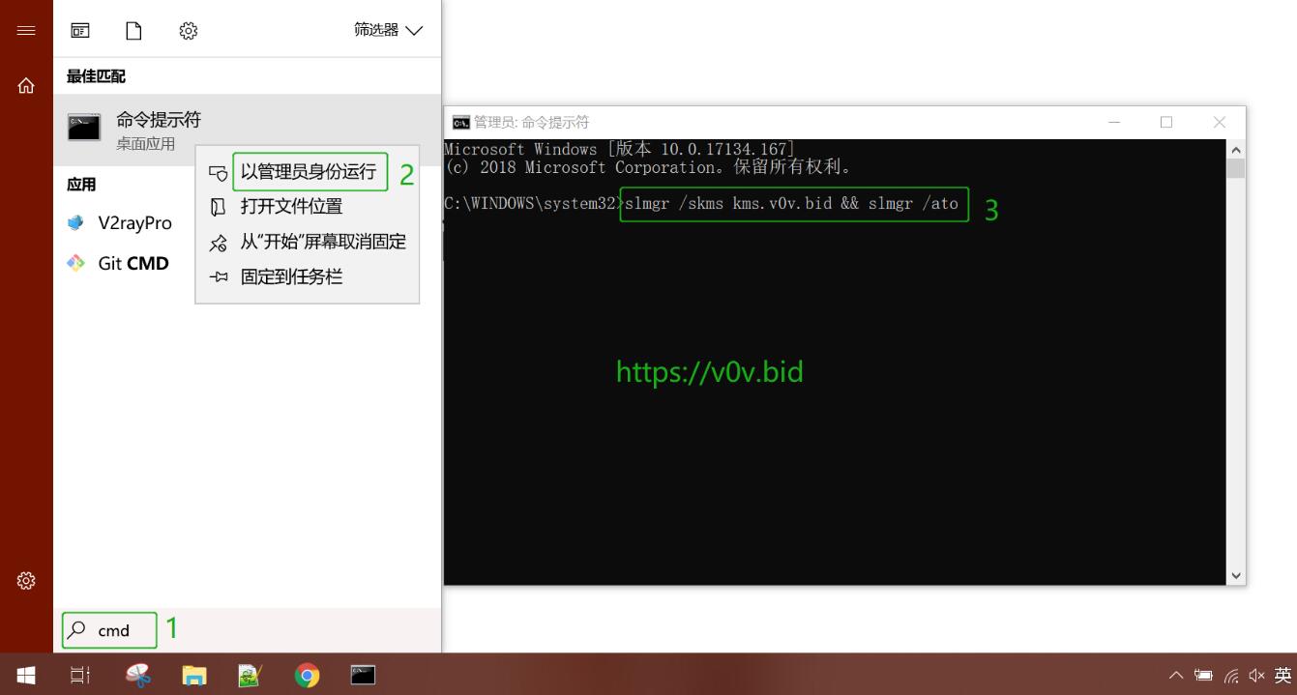1297x695 pixels.
Task: Select the Home icon in left sidebar
Action: click(26, 86)
